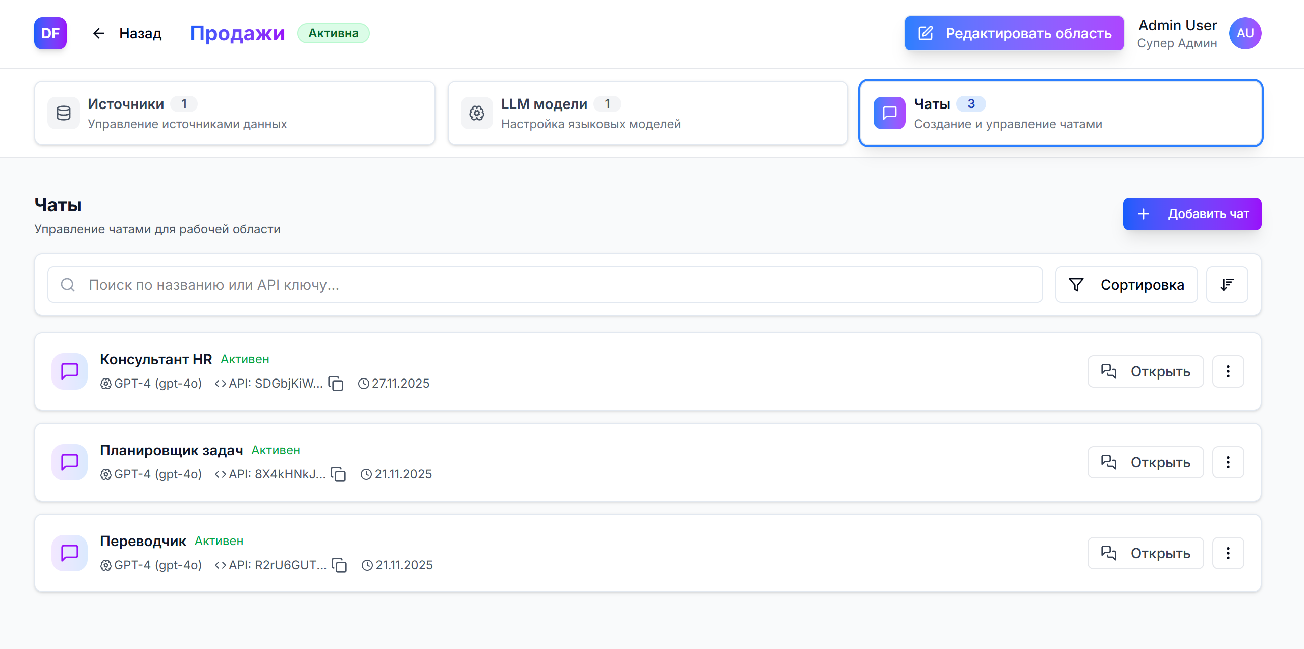Select the Чаты tab
This screenshot has width=1304, height=649.
coord(1060,114)
